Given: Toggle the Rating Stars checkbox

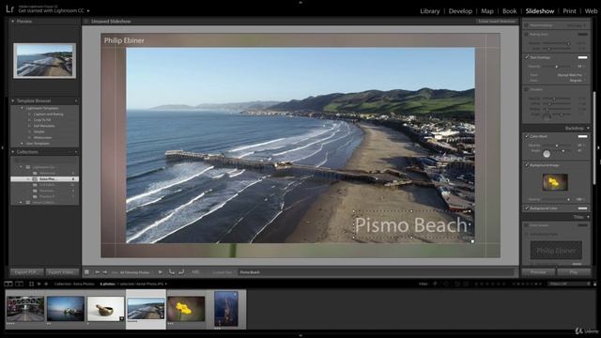Looking at the screenshot, I should [x=527, y=35].
